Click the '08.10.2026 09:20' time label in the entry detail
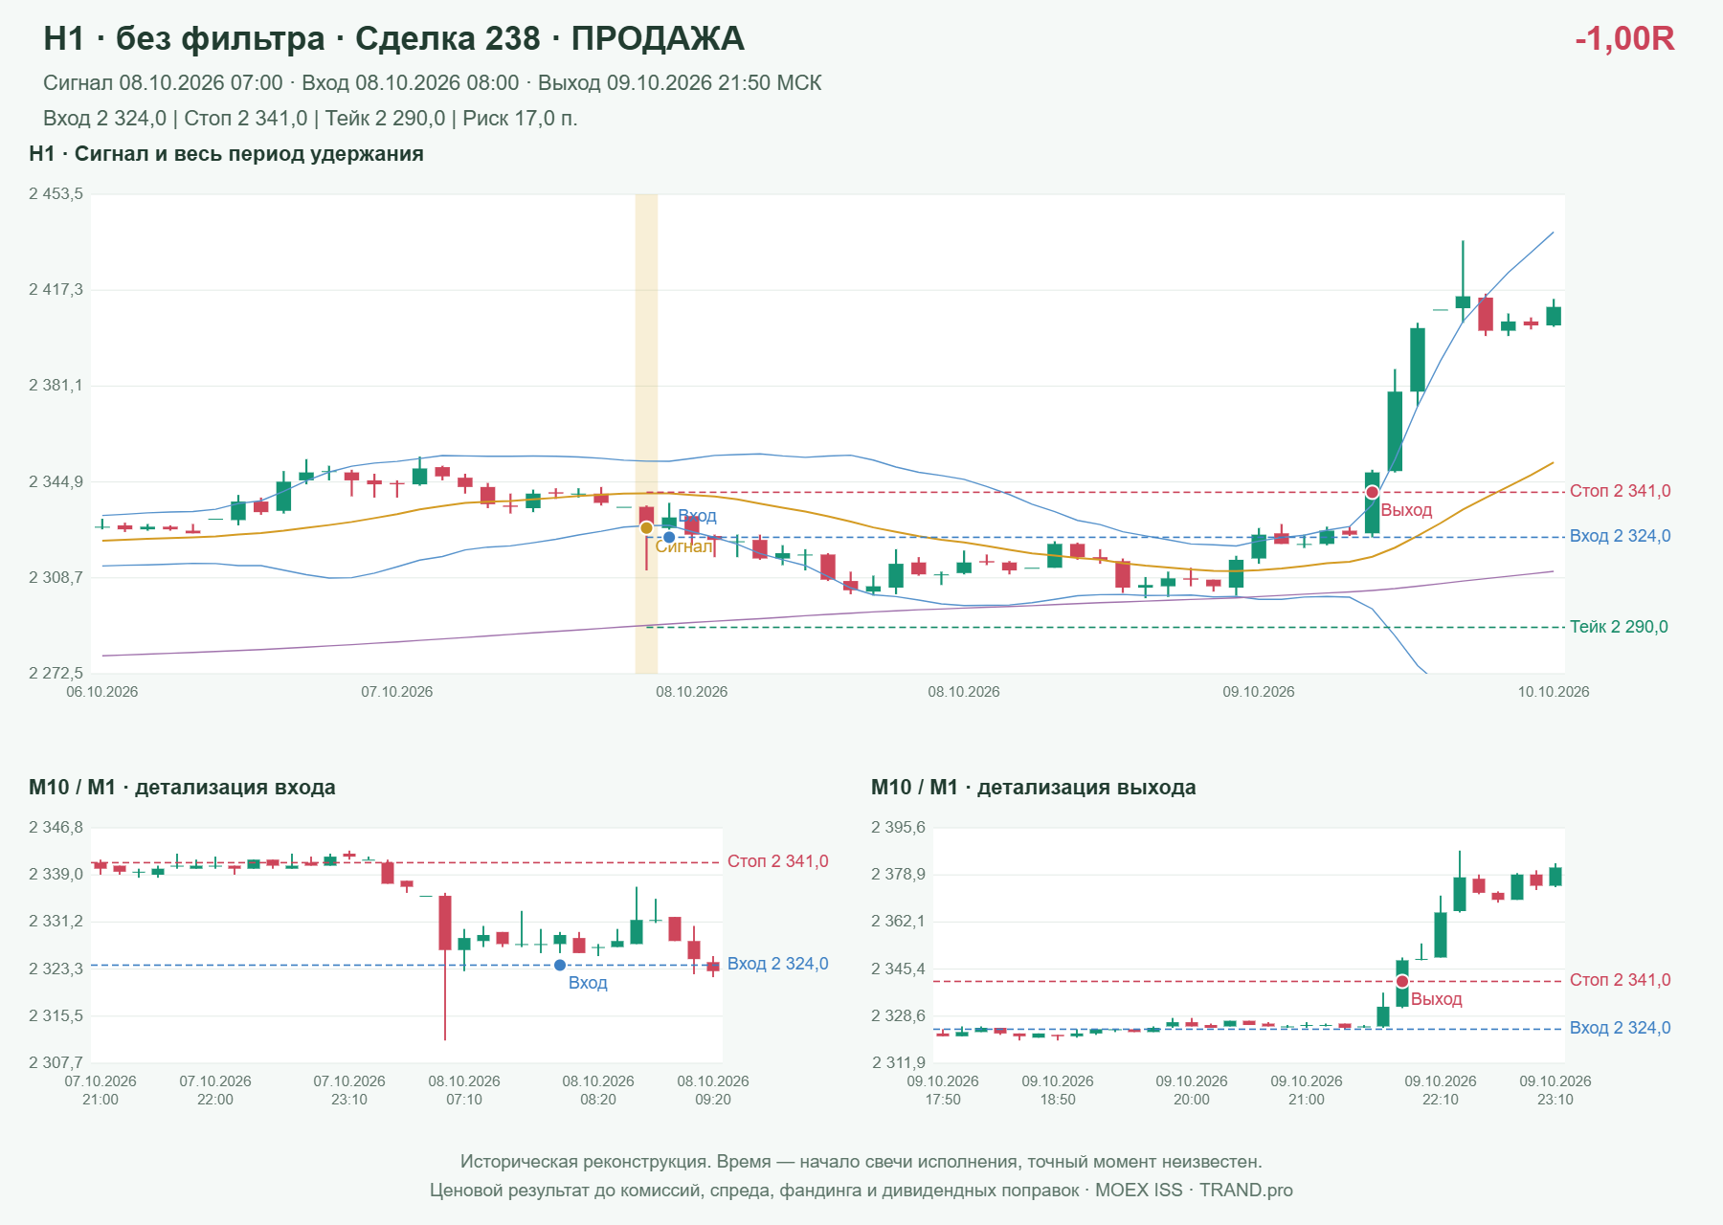 tap(713, 1090)
